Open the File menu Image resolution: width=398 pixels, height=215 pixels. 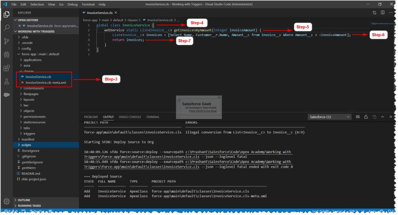point(14,4)
